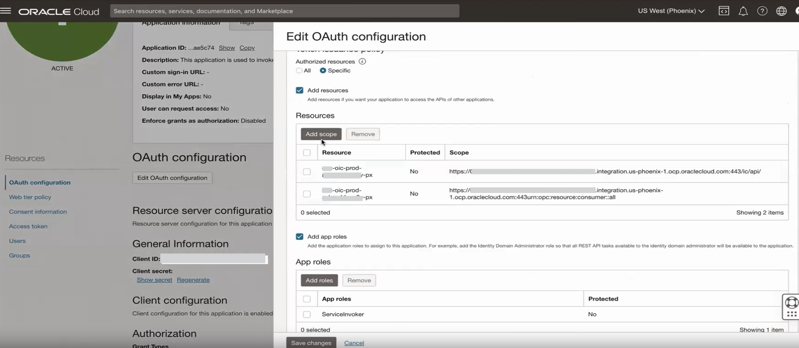Copy the Application ID
The height and width of the screenshot is (348, 799).
247,48
